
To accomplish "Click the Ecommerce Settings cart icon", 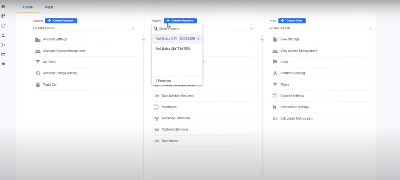I will [275, 107].
